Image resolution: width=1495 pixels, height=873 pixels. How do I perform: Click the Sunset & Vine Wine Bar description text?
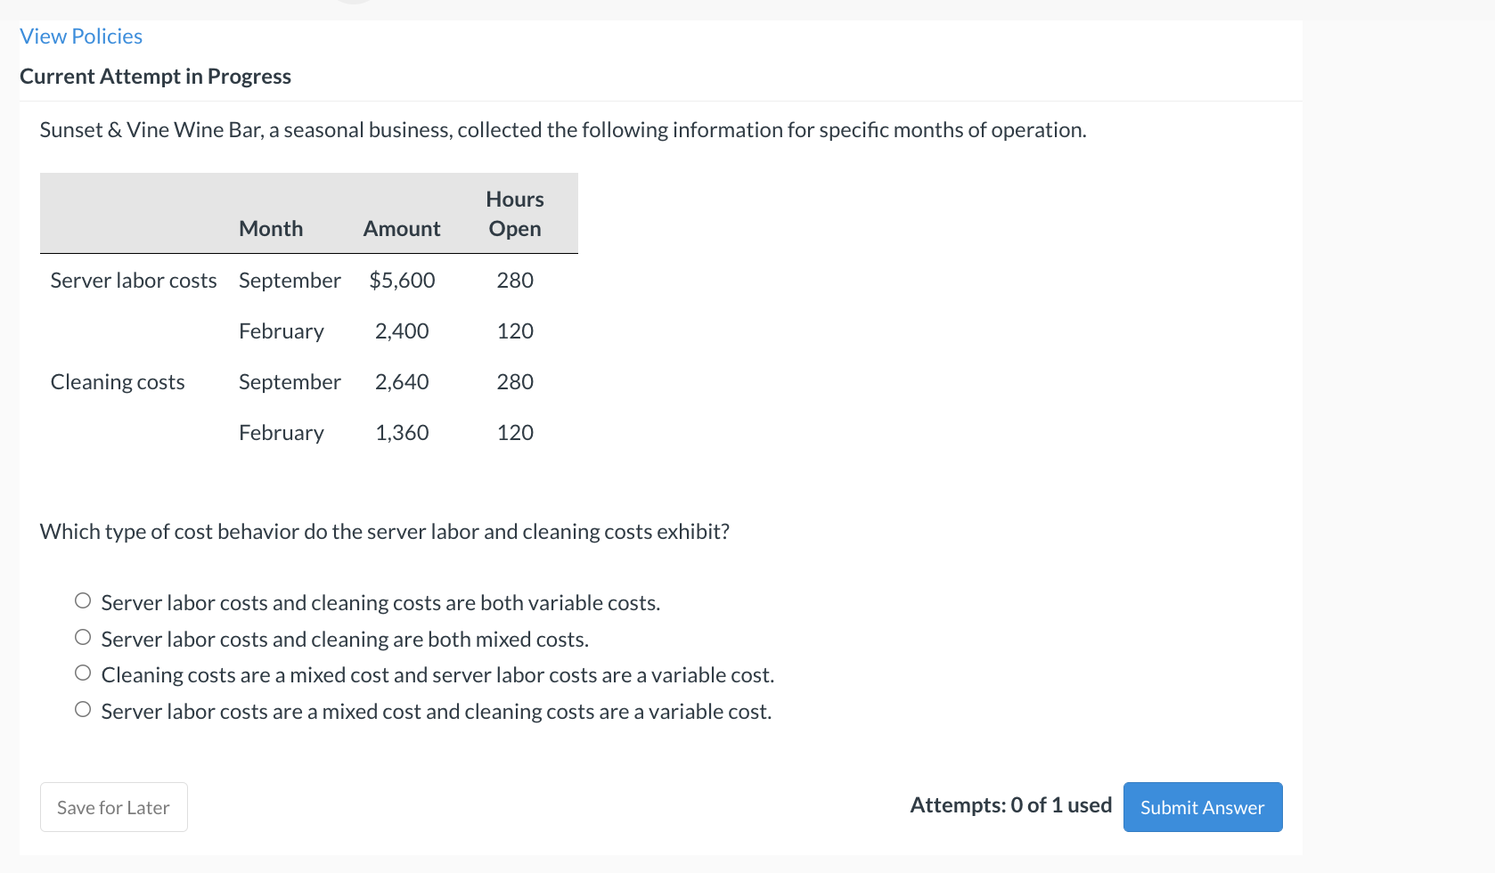[x=563, y=129]
